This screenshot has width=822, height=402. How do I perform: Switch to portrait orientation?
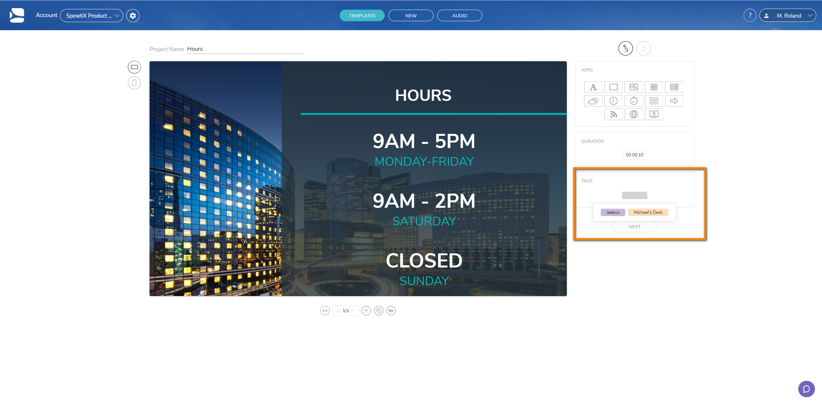click(134, 83)
